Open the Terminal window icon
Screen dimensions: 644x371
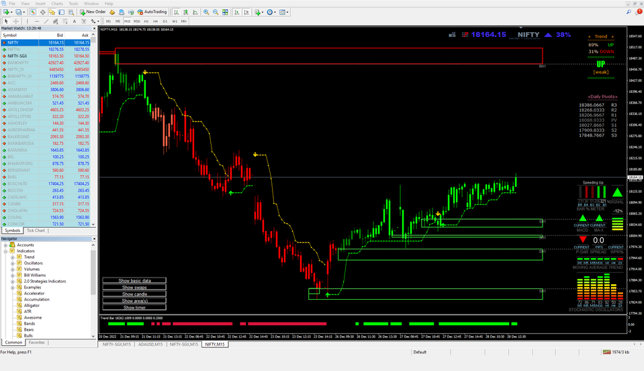pos(61,12)
